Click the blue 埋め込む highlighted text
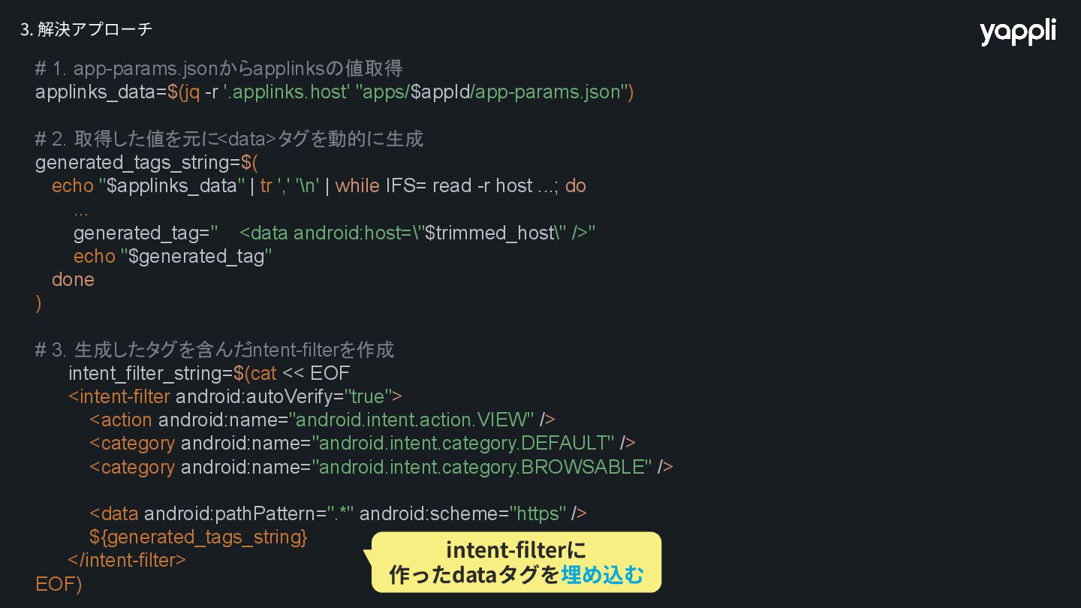The image size is (1081, 608). click(602, 575)
